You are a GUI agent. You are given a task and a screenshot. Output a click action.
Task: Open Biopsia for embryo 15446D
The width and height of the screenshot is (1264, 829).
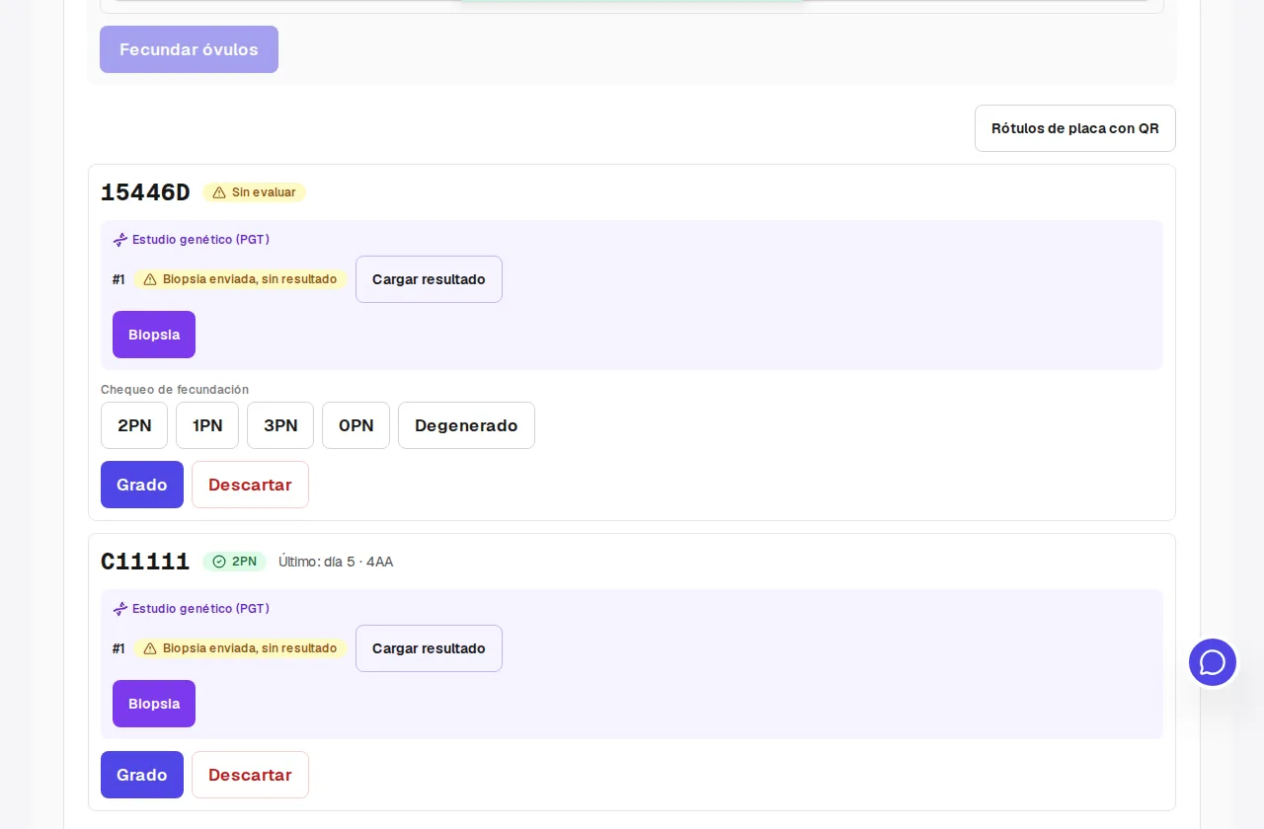[154, 335]
